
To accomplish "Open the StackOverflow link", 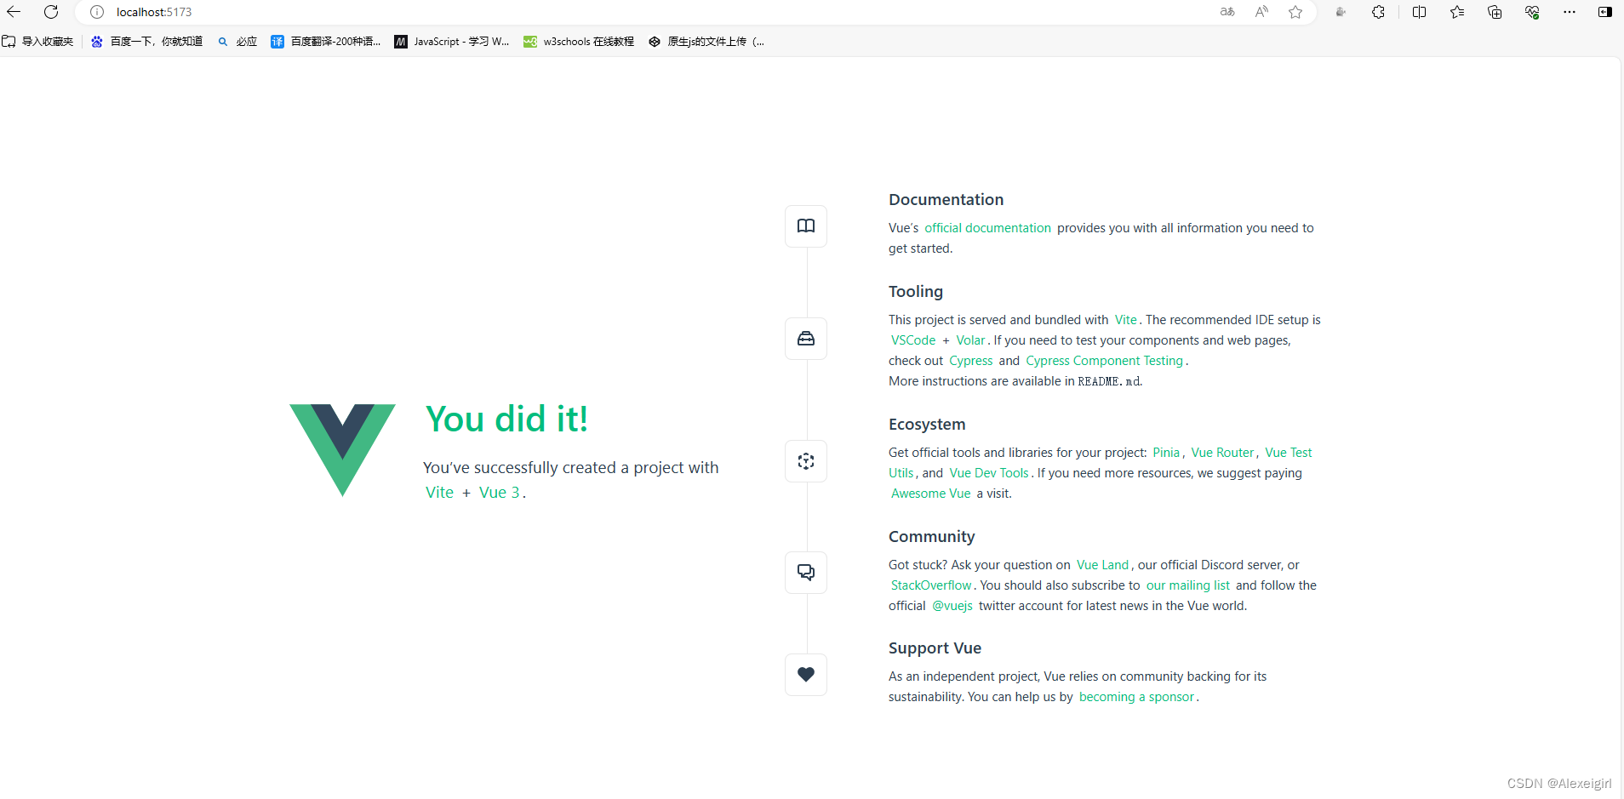I will click(931, 585).
